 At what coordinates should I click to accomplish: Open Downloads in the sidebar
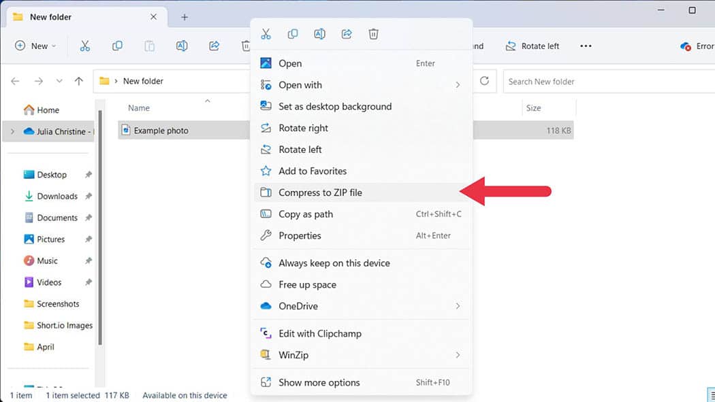coord(50,196)
